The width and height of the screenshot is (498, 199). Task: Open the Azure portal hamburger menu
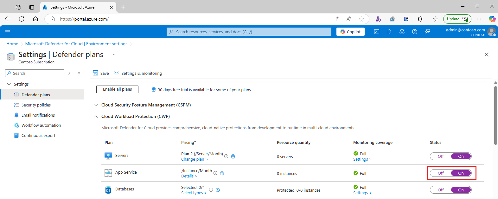pyautogui.click(x=8, y=32)
